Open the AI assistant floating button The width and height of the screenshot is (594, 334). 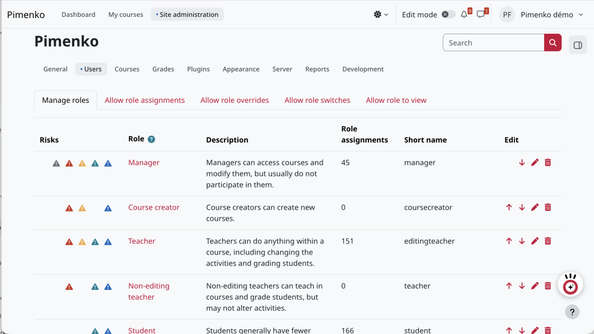[x=570, y=285]
